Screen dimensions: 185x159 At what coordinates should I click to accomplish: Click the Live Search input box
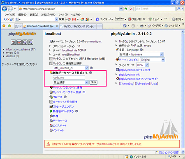(155, 9)
